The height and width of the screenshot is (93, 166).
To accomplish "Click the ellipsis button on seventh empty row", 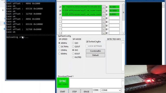I will click(104, 29).
